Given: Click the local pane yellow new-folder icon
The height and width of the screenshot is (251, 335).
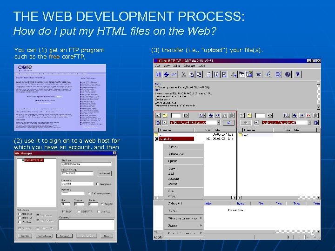Looking at the screenshot, I should coord(165,115).
